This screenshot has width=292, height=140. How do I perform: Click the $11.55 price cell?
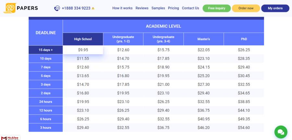pyautogui.click(x=83, y=59)
